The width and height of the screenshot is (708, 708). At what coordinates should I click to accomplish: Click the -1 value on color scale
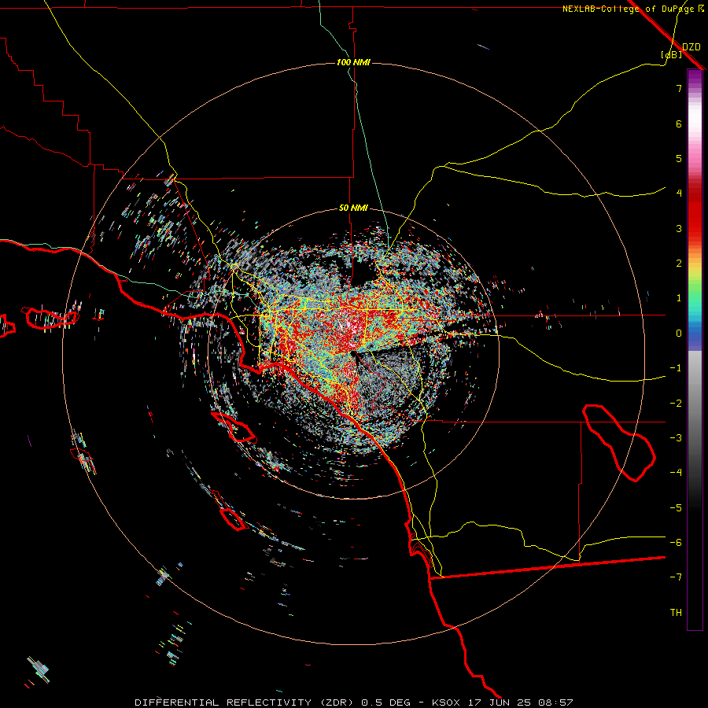pos(676,368)
